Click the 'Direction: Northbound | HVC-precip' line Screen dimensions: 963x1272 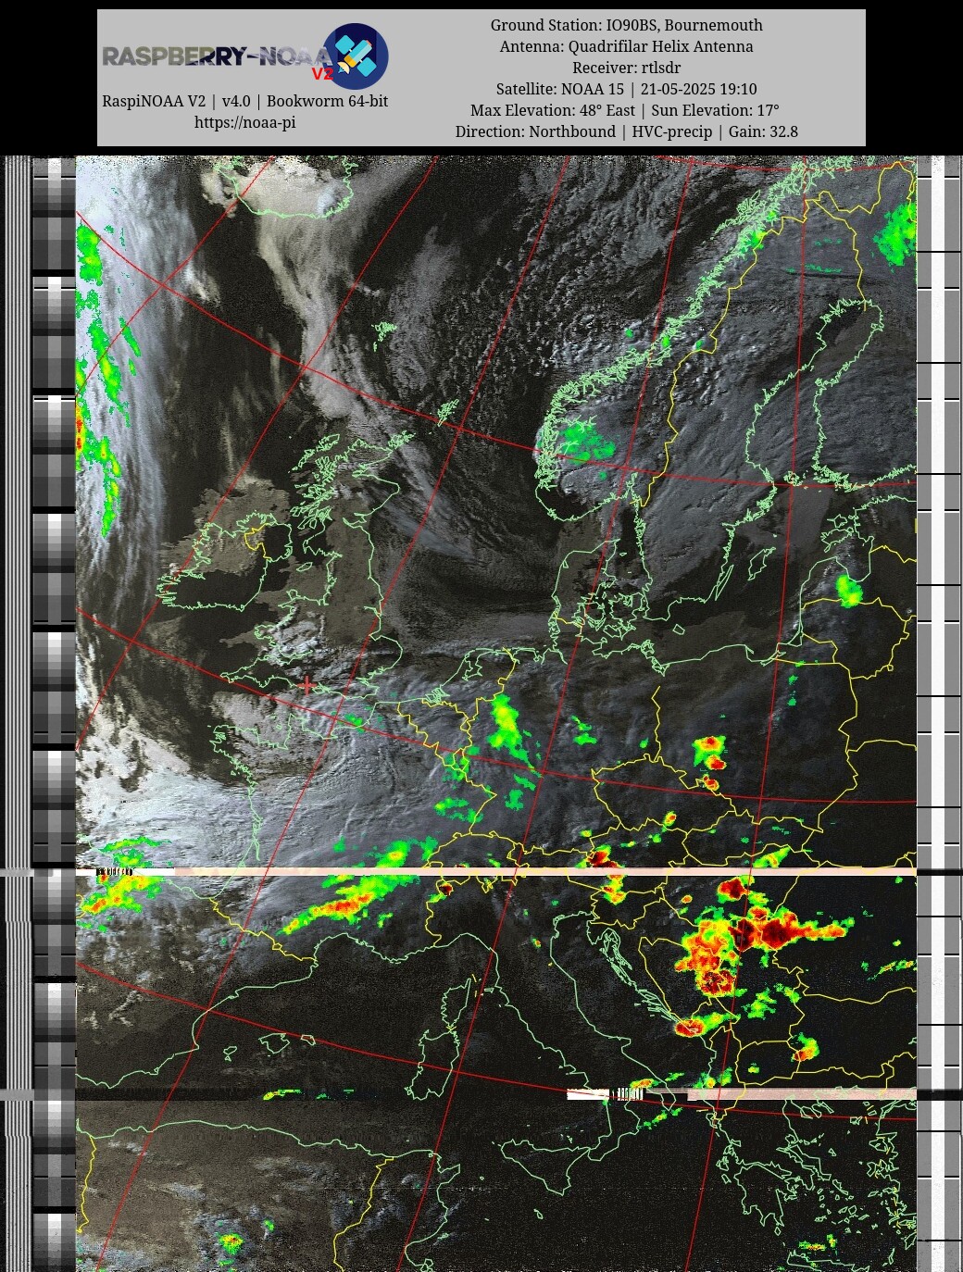point(627,131)
